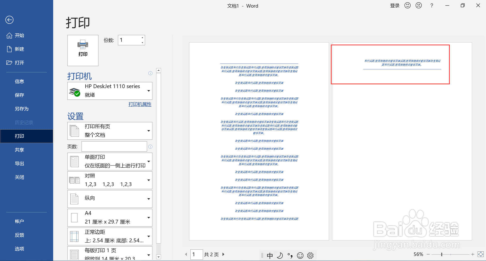Click the smiley face feedback icon
The height and width of the screenshot is (261, 486).
pyautogui.click(x=408, y=5)
